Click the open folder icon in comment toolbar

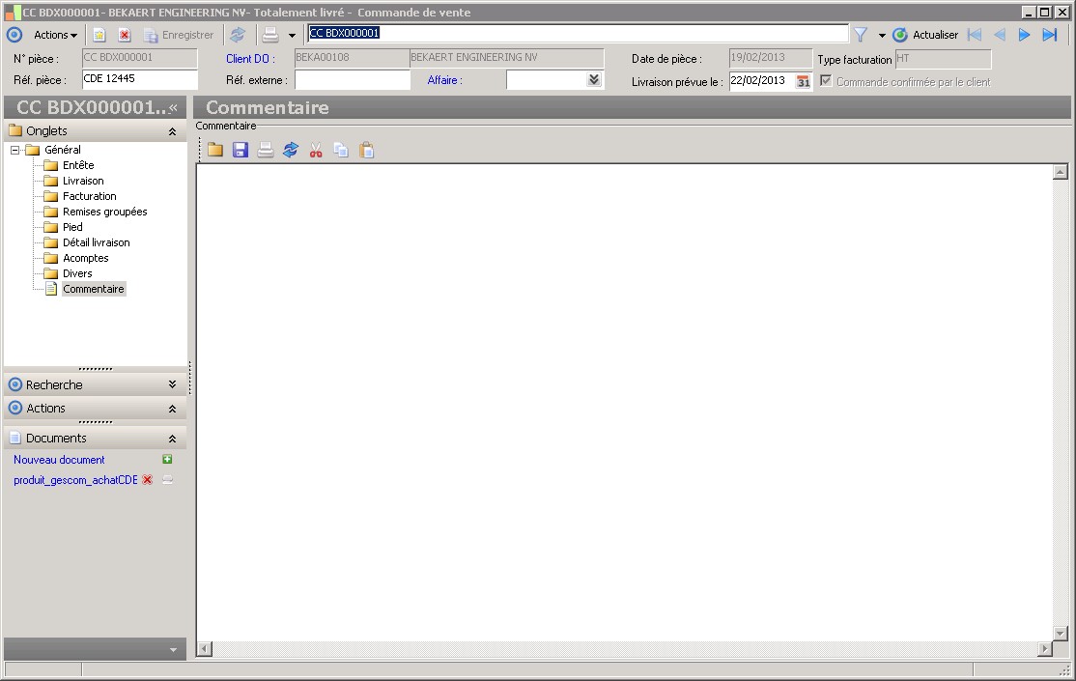(x=215, y=151)
